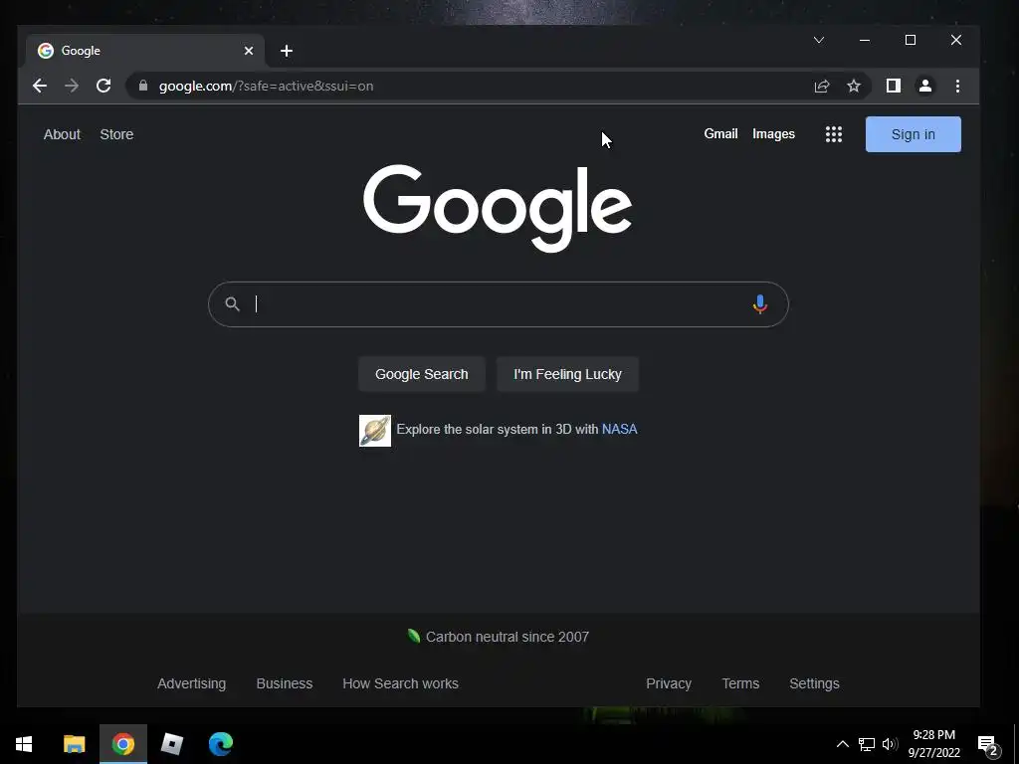Image resolution: width=1019 pixels, height=764 pixels.
Task: Open the NASA link
Action: pos(619,429)
